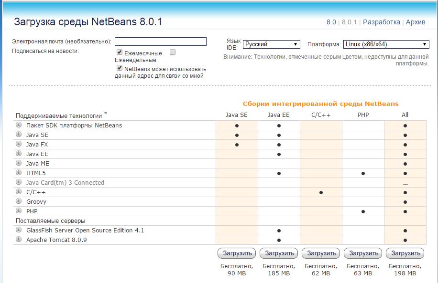The width and height of the screenshot is (438, 283).
Task: Click info icon next to Groovy
Action: tap(19, 201)
